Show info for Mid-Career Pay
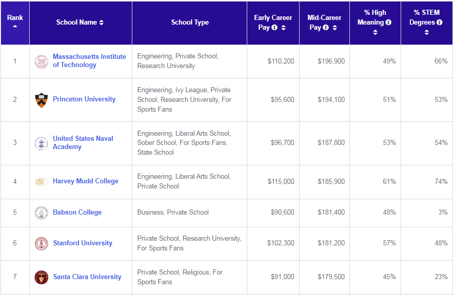 [326, 28]
